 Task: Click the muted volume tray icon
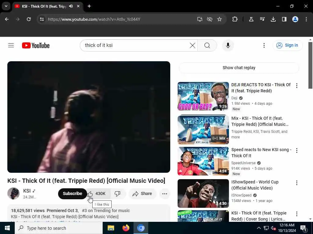point(273,228)
